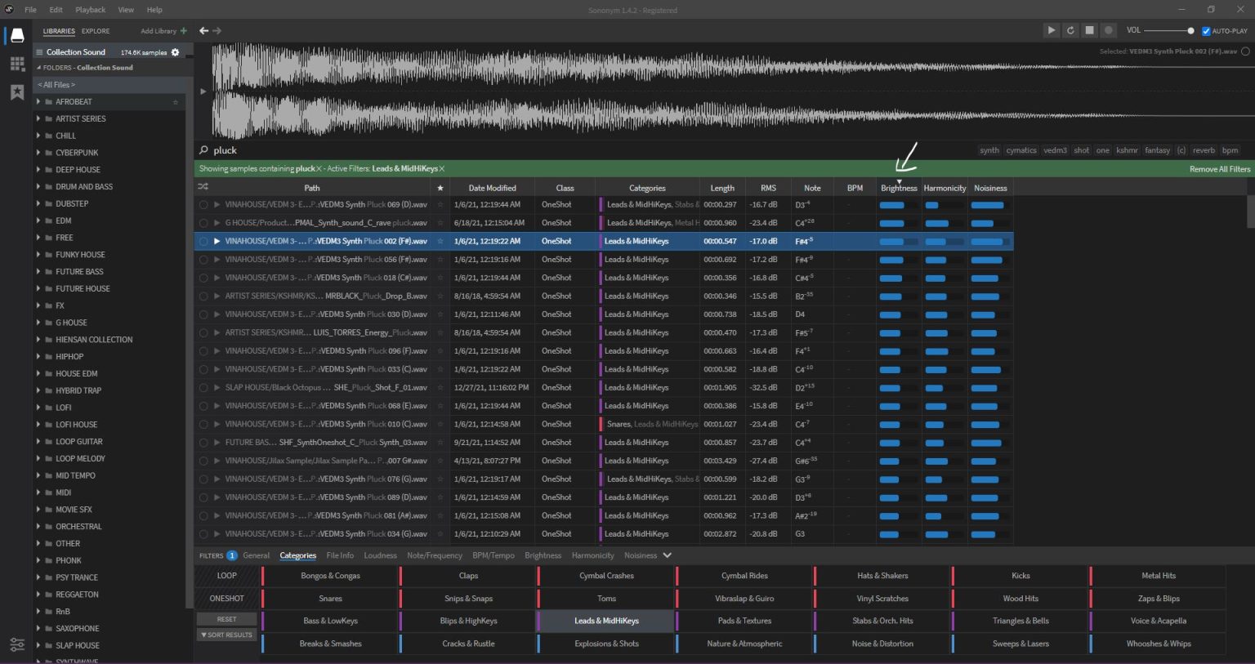
Task: Switch to the EXPLORE tab
Action: [x=96, y=31]
